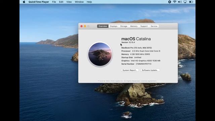Screen dimensions: 215x121
Task: Click the battery status icon
Action: pos(191,2)
